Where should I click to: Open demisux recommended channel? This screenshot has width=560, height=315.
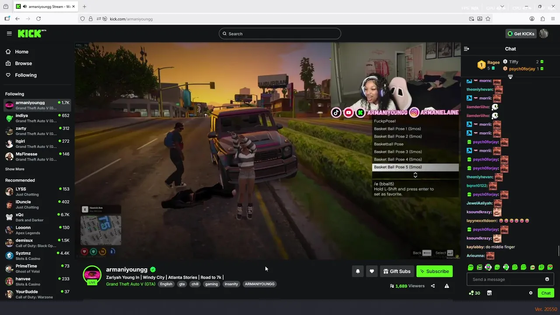37,243
